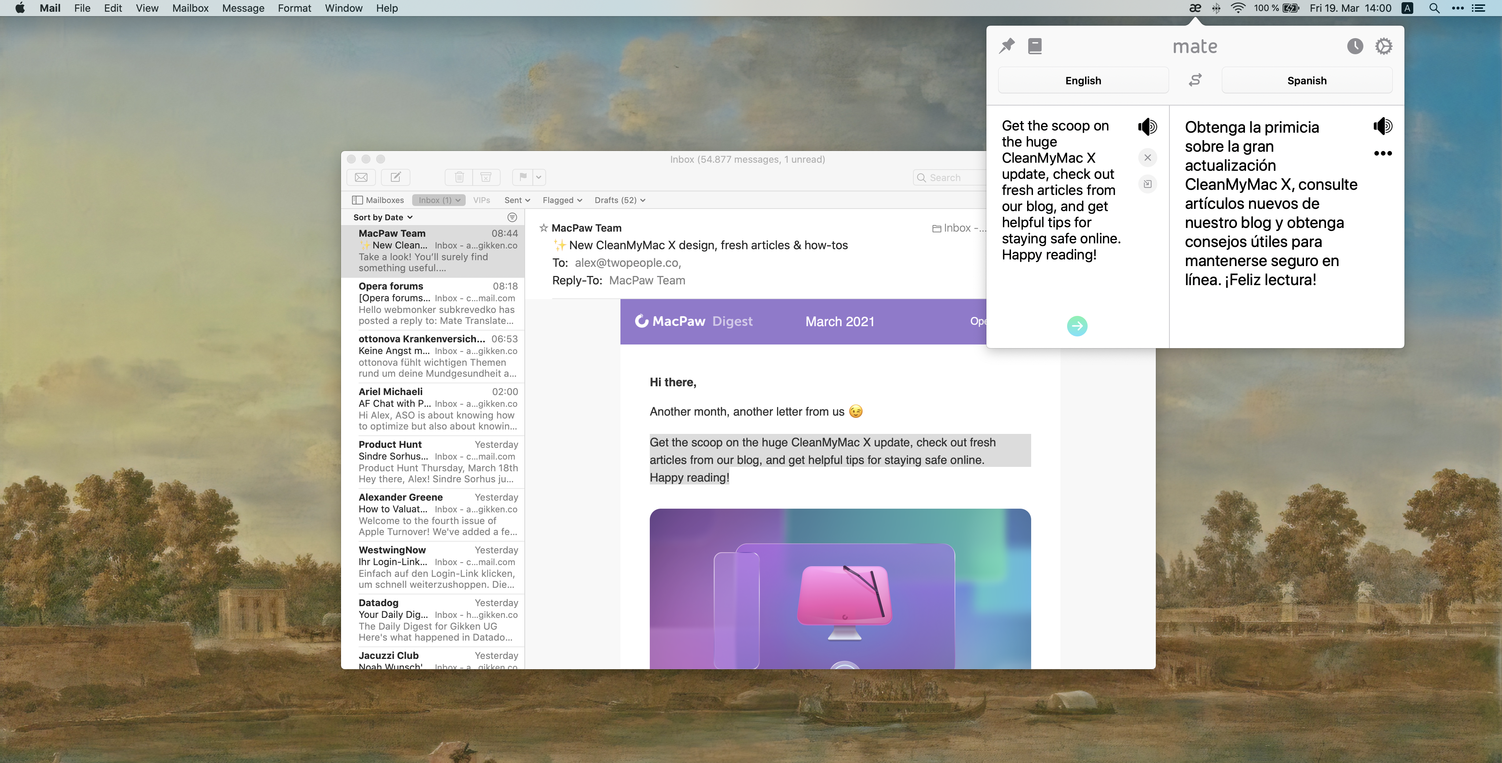Select VIPs in favorites bar
The height and width of the screenshot is (763, 1502).
(481, 200)
